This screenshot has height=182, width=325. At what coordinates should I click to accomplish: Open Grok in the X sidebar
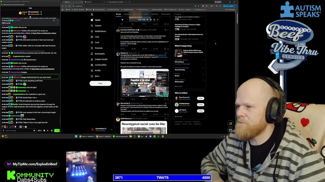[95, 42]
